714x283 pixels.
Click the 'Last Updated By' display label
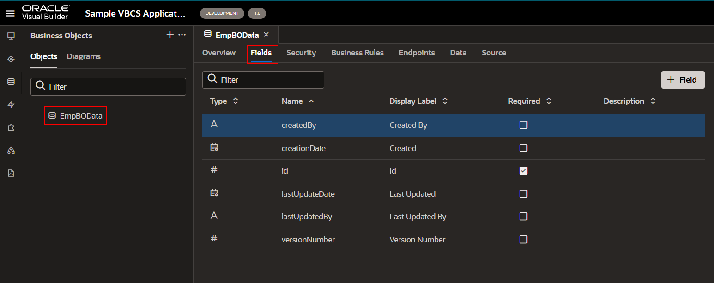click(418, 217)
